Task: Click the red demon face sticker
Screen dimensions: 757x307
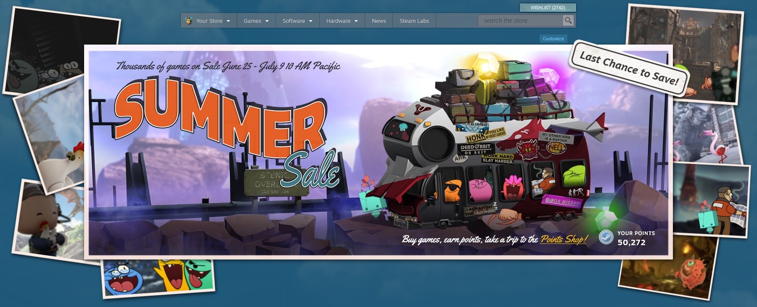Action: 527,149
